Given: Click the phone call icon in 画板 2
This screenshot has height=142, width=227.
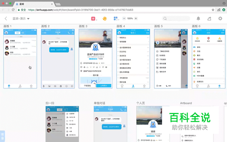Looking at the screenshot, I should point(69,33).
